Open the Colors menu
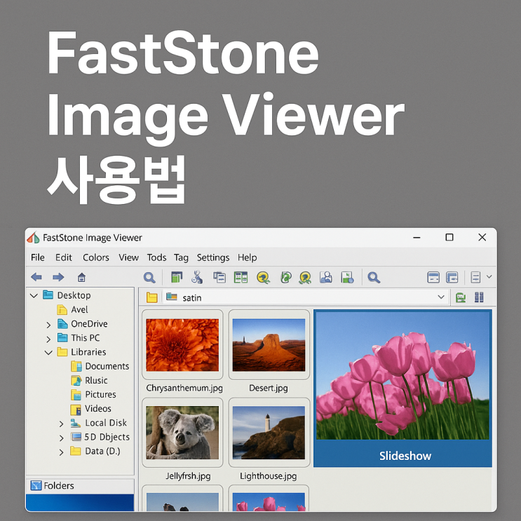521x521 pixels. coord(95,257)
